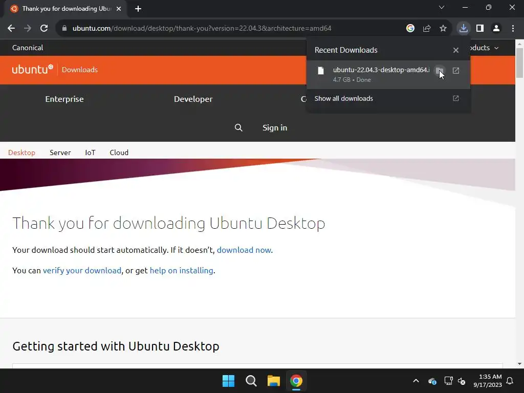
Task: Open the Downloads section link
Action: pos(80,70)
